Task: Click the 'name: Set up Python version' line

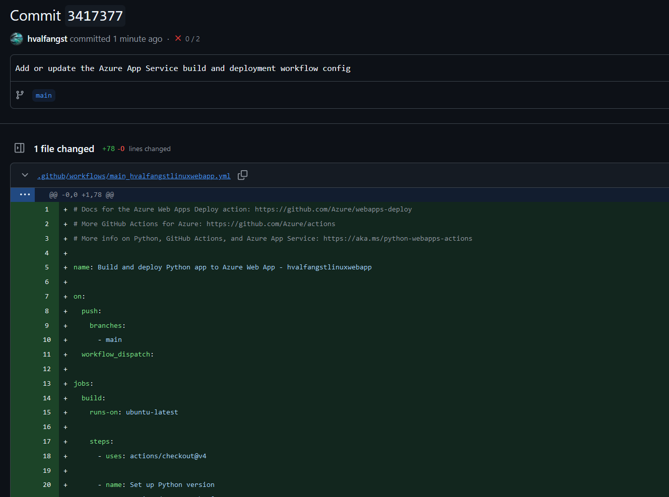Action: [x=156, y=485]
